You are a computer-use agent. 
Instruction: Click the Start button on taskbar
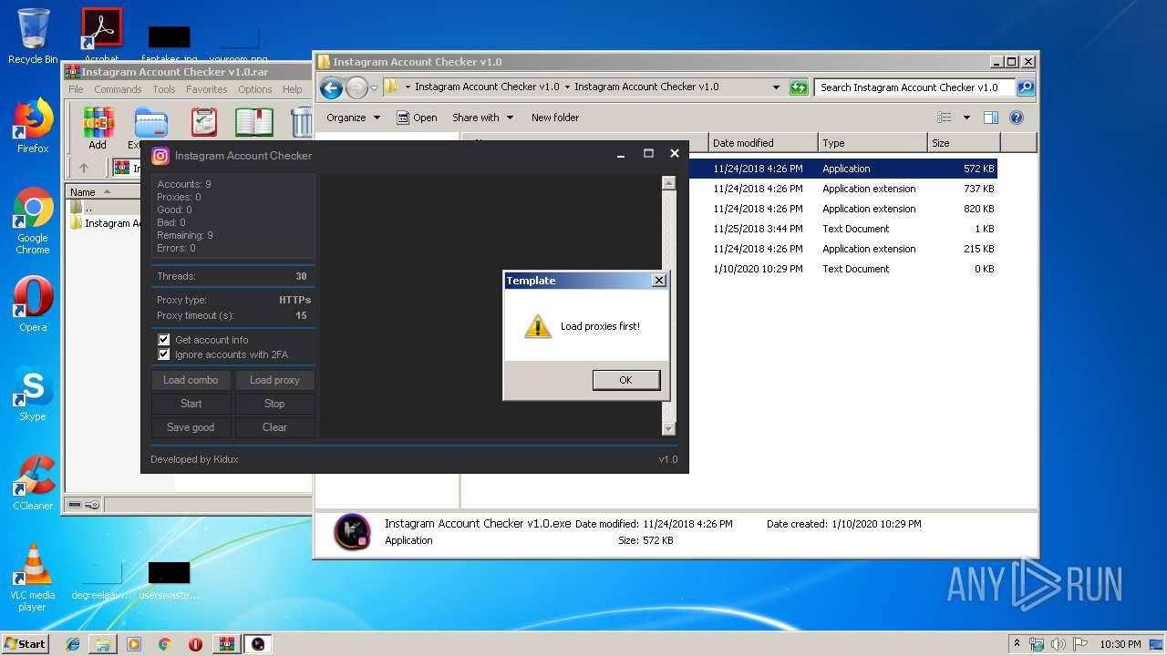(x=26, y=643)
